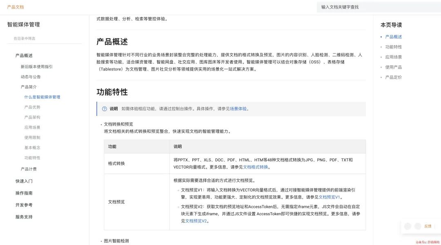Click the 在目录中筛选 filter box
Screen dimensions: 441x245
point(44,38)
